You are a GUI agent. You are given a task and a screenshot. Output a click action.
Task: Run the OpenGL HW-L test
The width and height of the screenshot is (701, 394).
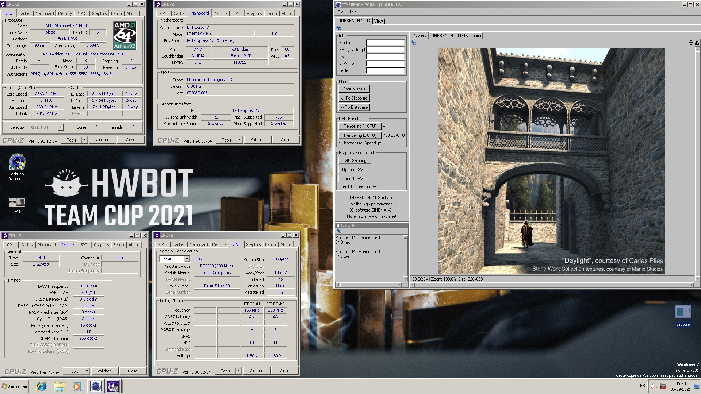(x=355, y=179)
